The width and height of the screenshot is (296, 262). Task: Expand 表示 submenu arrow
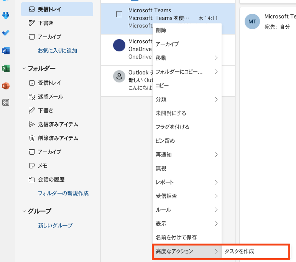216,224
